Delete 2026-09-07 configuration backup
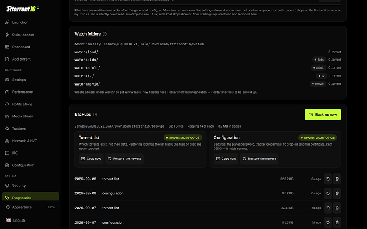367x229 pixels. tap(337, 222)
